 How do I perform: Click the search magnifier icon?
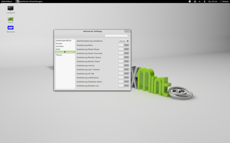point(128,35)
